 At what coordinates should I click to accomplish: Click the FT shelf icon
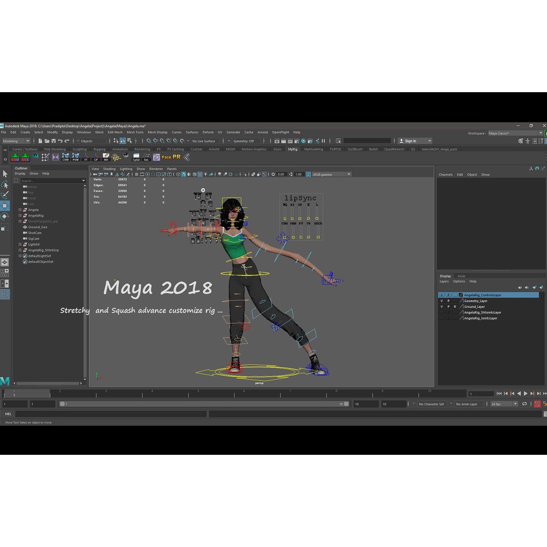point(86,158)
